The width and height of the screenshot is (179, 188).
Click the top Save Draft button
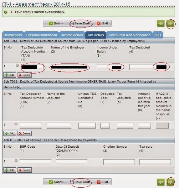click(80, 23)
